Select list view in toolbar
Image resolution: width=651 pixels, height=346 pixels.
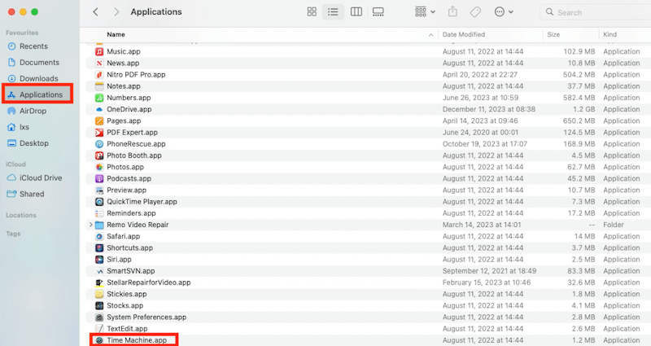tap(333, 12)
